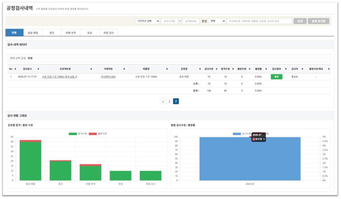
Task: Click sort icon next to 검사일시
Action: click(38, 69)
